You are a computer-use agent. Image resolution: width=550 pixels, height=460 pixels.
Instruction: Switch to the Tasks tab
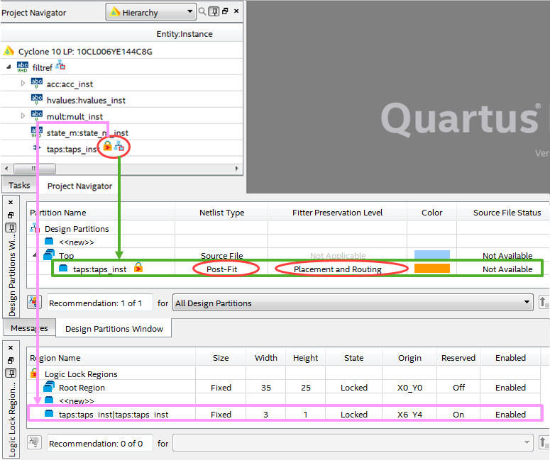pyautogui.click(x=19, y=185)
